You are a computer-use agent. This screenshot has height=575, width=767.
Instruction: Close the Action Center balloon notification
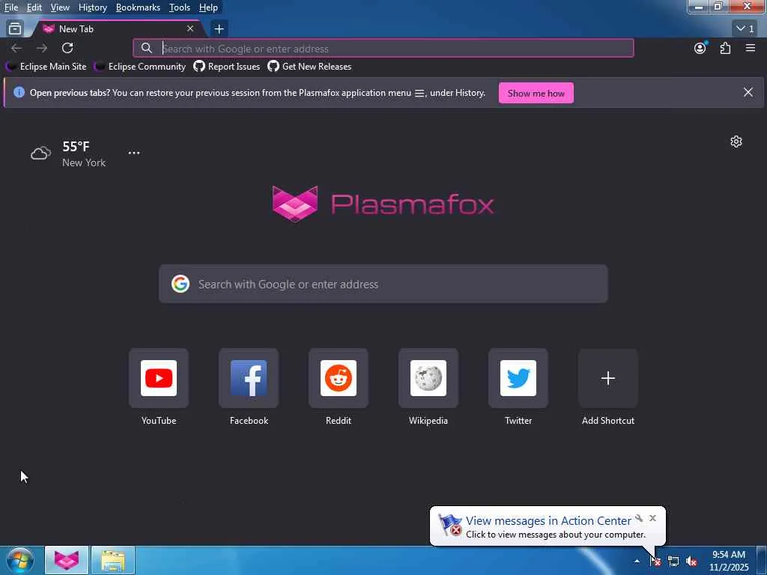pyautogui.click(x=652, y=518)
